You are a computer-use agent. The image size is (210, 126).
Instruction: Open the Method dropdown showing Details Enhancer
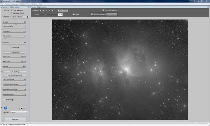coord(19,16)
